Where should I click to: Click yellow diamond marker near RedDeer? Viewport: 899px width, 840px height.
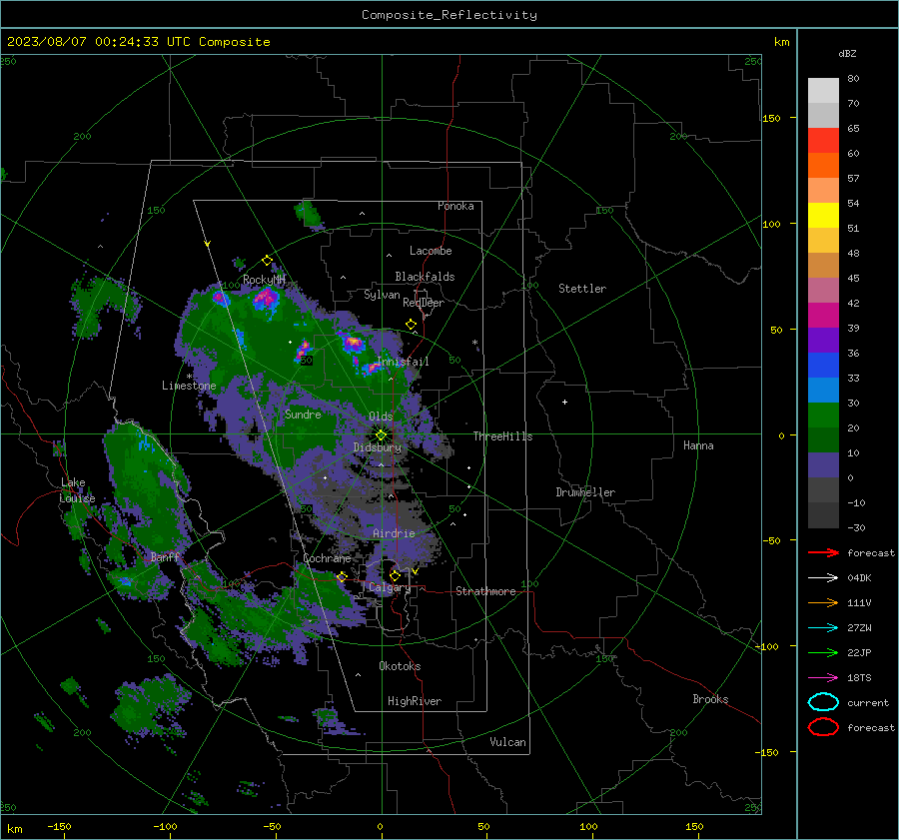pyautogui.click(x=412, y=325)
